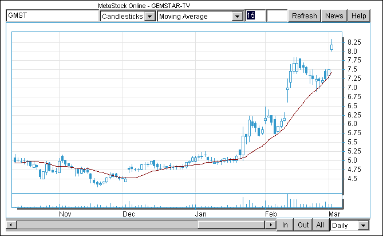Click the 6.75 price axis label
This screenshot has width=383, height=236.
point(354,97)
